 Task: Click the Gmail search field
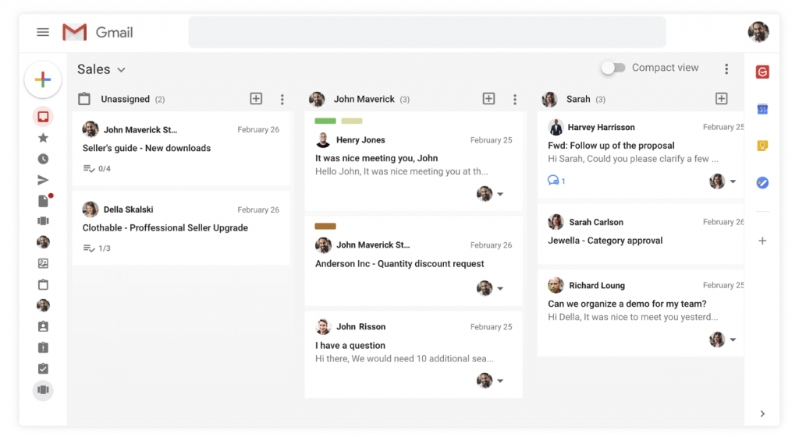coord(427,32)
